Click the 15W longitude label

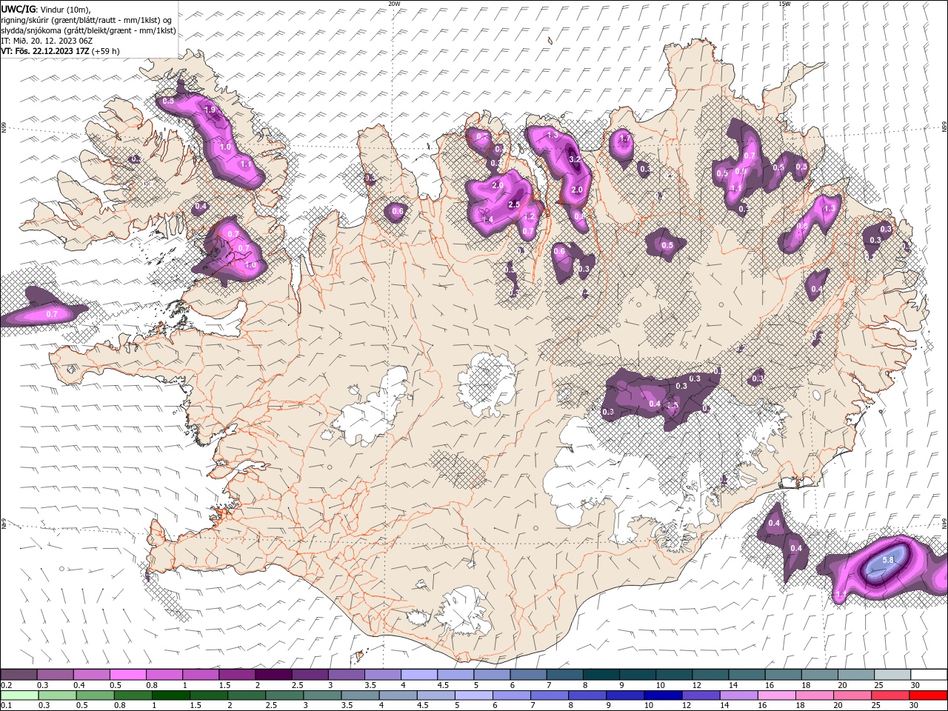coord(784,4)
